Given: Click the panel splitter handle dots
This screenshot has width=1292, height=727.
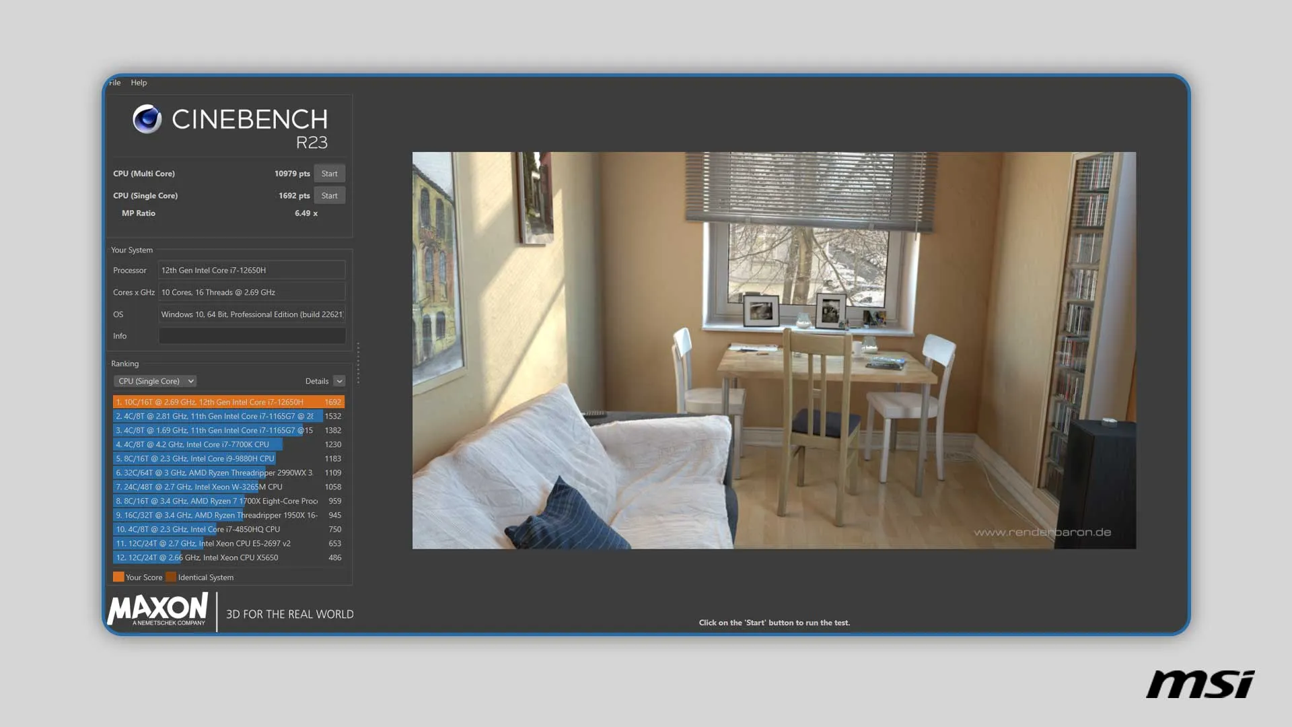Looking at the screenshot, I should (x=358, y=363).
